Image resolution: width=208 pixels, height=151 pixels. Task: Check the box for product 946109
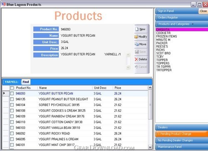[x=12, y=116]
